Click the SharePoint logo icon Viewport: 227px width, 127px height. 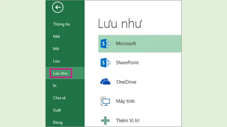click(105, 63)
